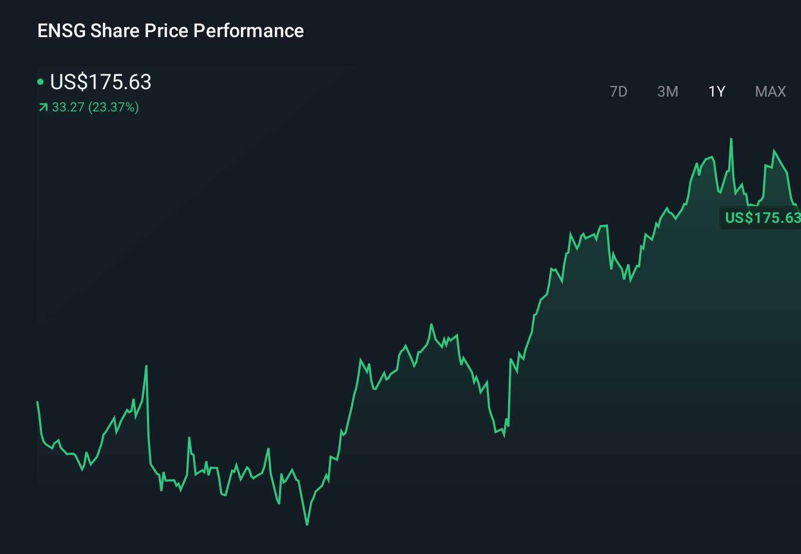This screenshot has width=801, height=554.
Task: Open the MAX history view
Action: pos(770,91)
